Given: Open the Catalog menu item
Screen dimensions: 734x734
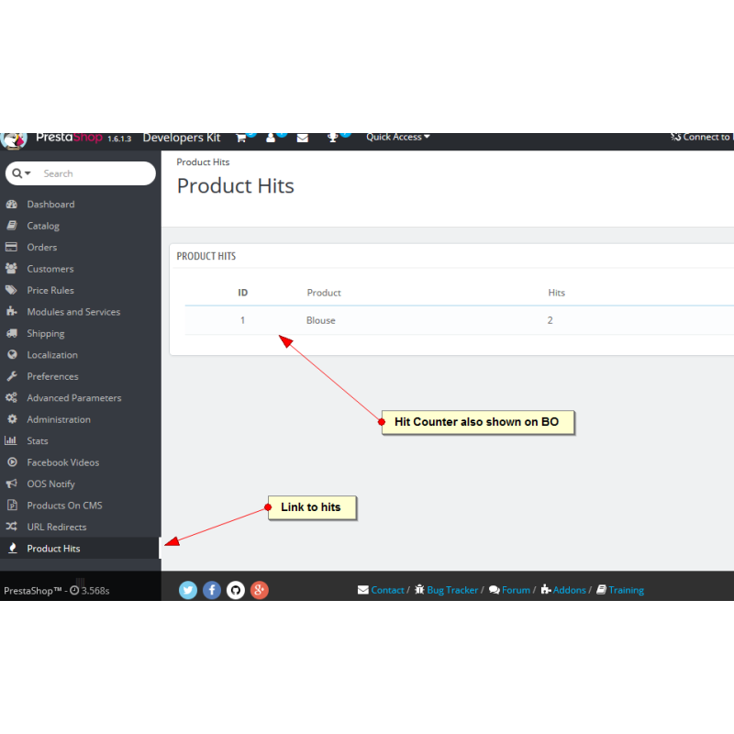Looking at the screenshot, I should tap(43, 226).
